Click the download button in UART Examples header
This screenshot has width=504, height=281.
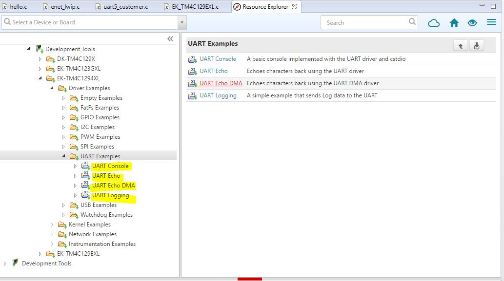click(x=476, y=46)
